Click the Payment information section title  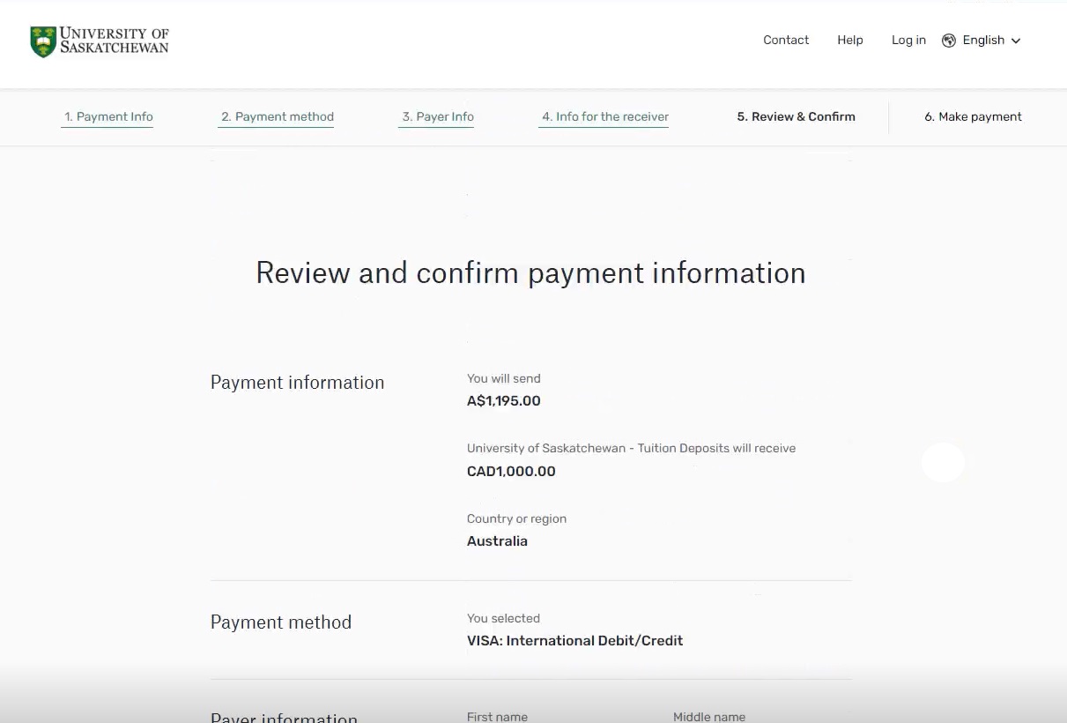click(x=298, y=383)
